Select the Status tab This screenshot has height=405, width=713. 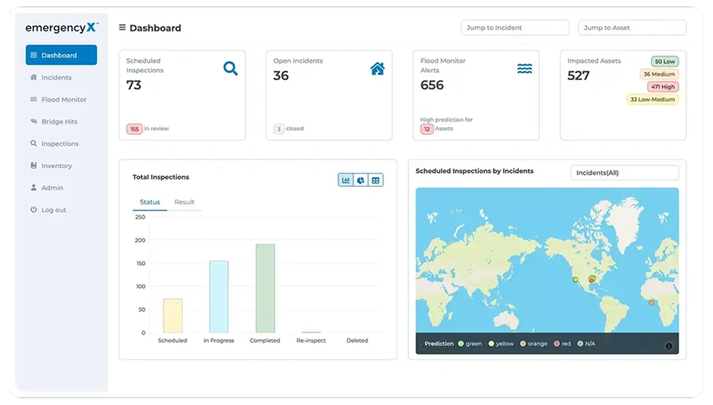click(x=150, y=202)
